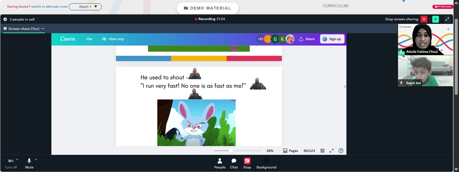Click the 2 people in call label
The image size is (459, 172).
(22, 19)
